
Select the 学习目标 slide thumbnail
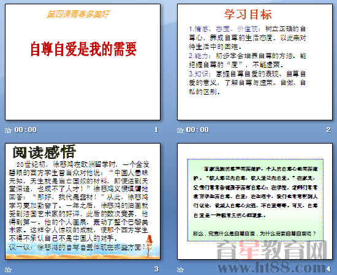coord(255,62)
